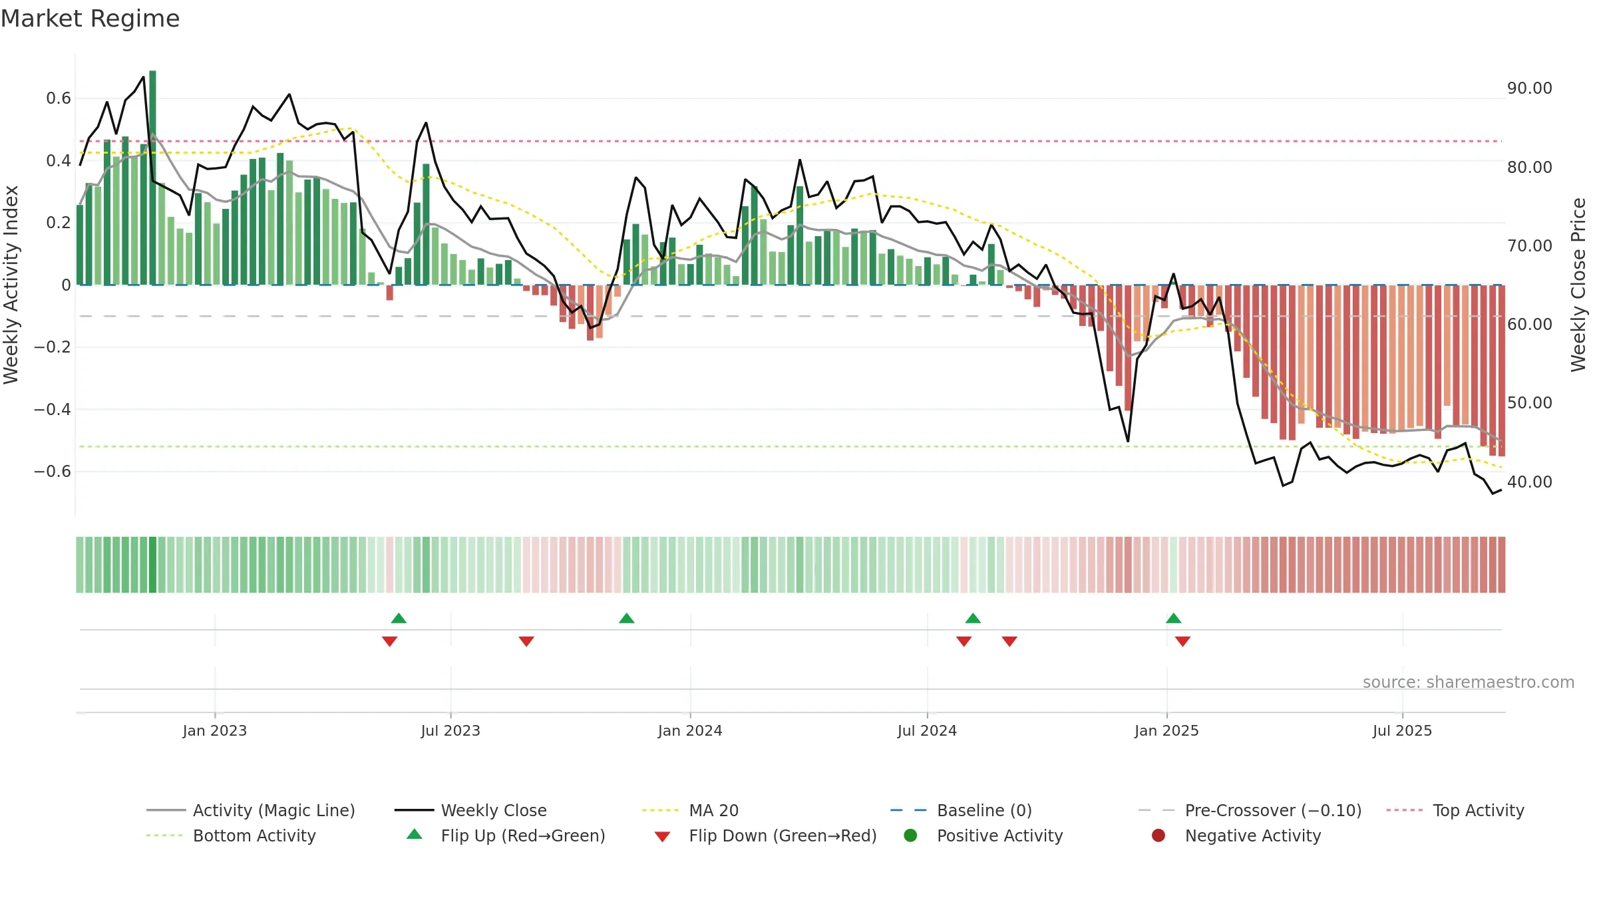Screen dimensions: 1597x898
Task: Toggle the Pre-Crossover (−0.10) legend entry
Action: point(1250,810)
